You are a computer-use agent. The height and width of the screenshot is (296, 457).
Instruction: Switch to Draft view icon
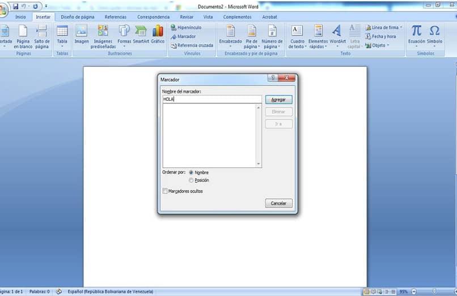point(393,291)
